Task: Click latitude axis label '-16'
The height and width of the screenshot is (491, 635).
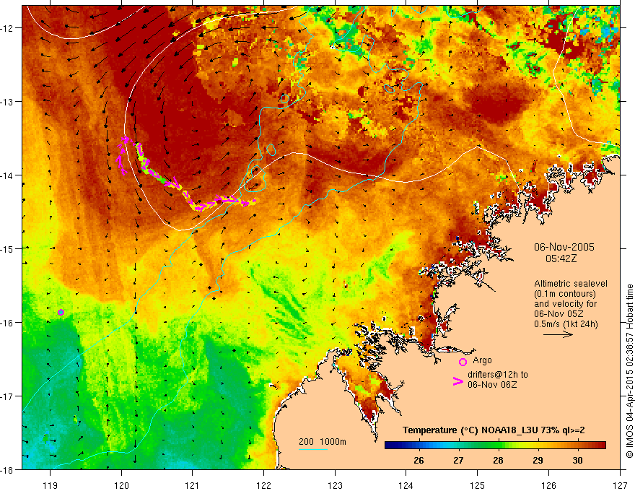Action: (8, 323)
